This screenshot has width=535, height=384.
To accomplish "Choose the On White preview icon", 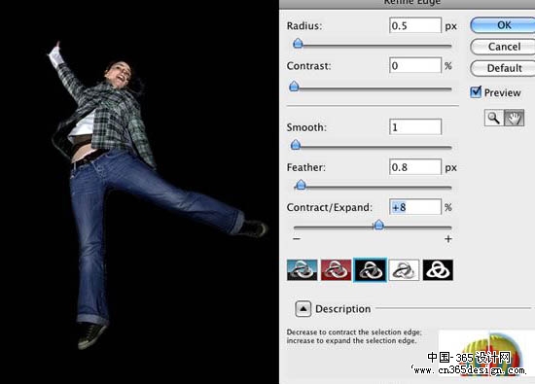I will (404, 269).
